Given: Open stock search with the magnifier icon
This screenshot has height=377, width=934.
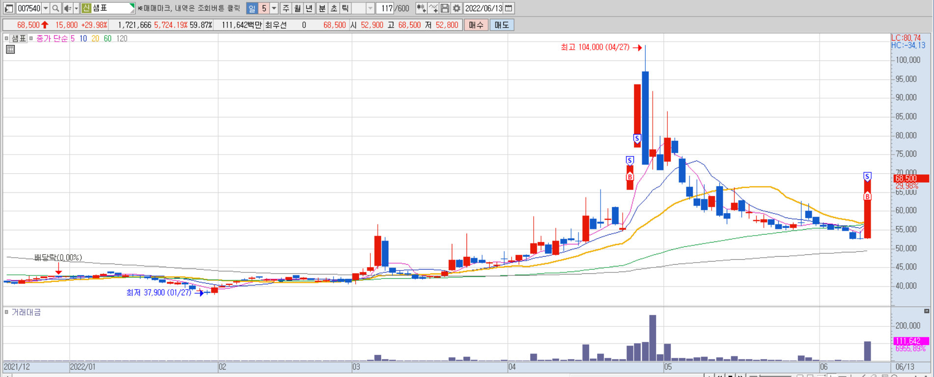Looking at the screenshot, I should click(55, 8).
